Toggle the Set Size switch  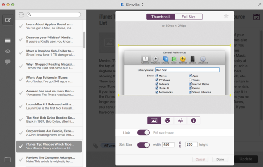[143, 145]
